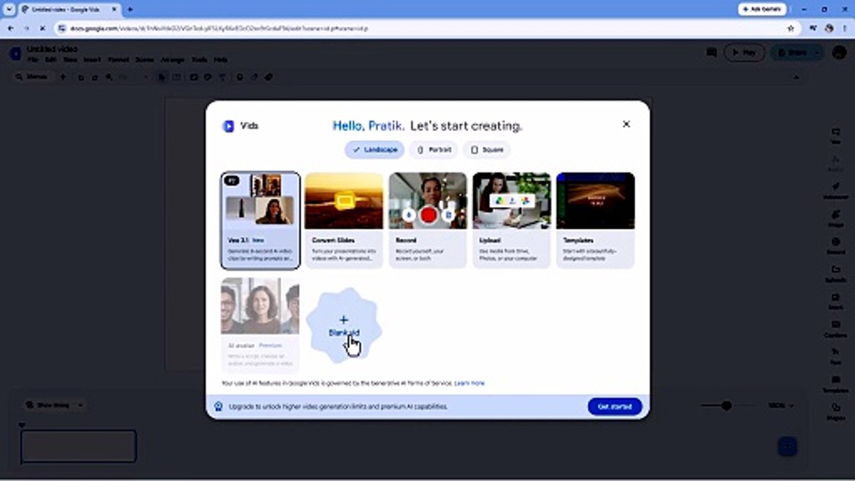Open the Learn more link
This screenshot has width=855, height=481.
(x=470, y=383)
